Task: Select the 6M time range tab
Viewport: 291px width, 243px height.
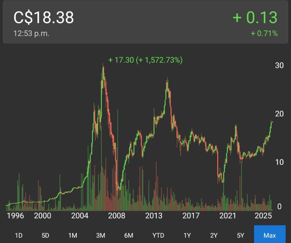Action: tap(129, 235)
